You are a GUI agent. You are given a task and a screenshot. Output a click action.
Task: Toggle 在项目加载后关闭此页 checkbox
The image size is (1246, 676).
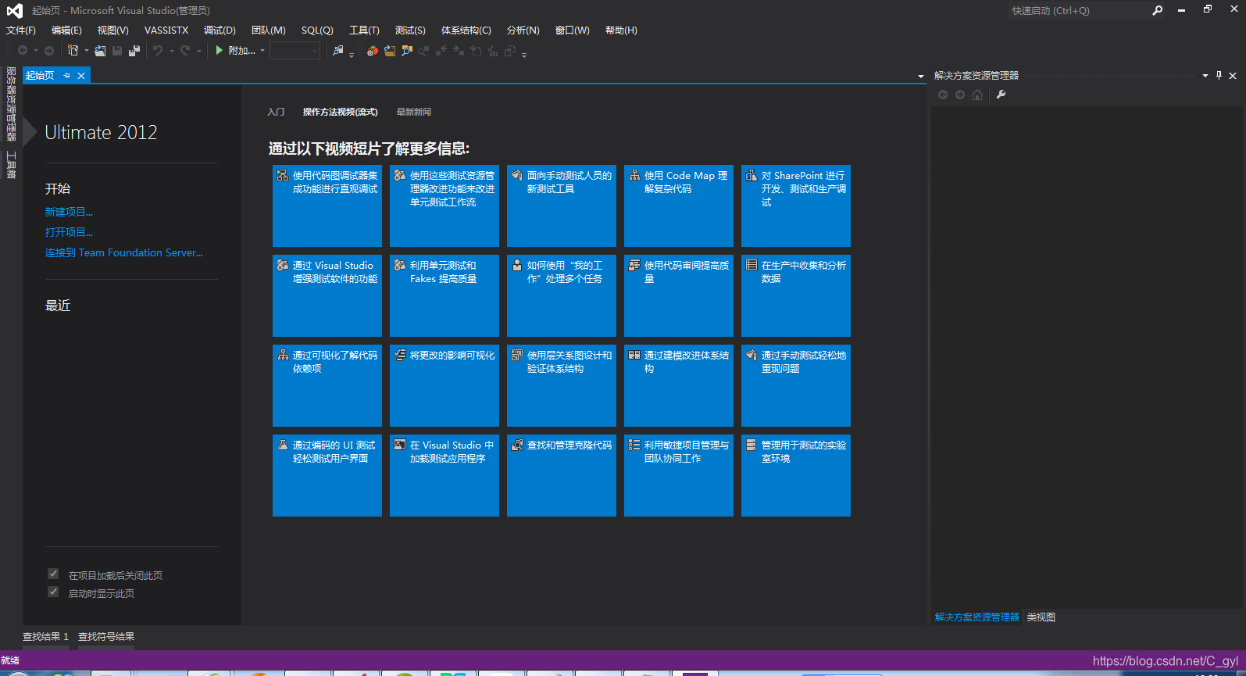[53, 574]
